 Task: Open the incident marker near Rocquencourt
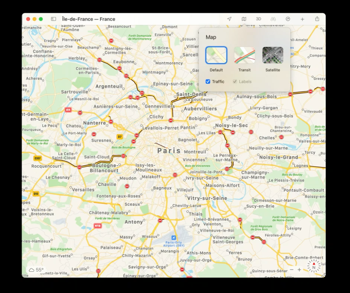[x=79, y=167]
